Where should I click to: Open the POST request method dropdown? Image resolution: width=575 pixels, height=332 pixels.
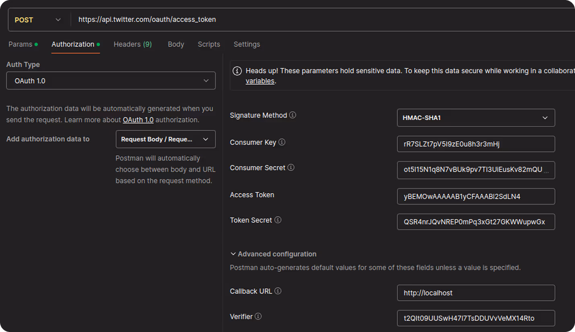tap(38, 19)
